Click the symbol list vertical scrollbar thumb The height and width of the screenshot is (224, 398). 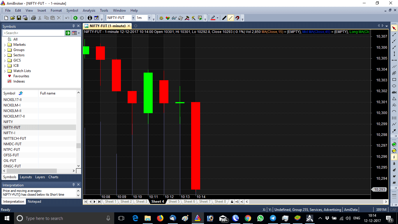(78, 146)
